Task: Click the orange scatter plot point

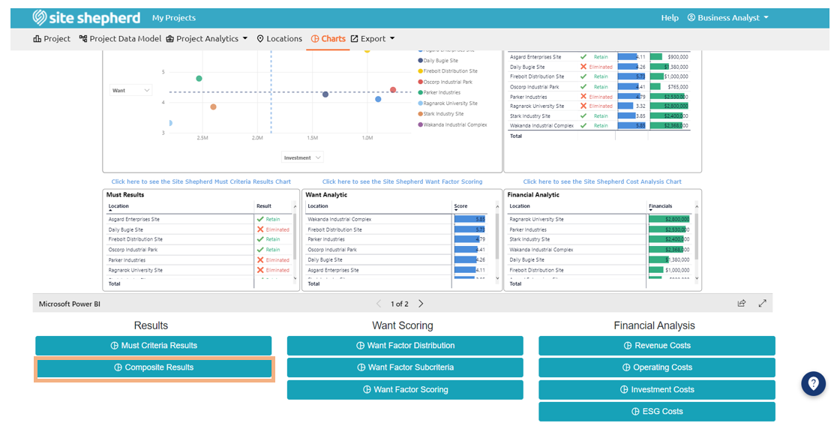Action: tap(213, 107)
